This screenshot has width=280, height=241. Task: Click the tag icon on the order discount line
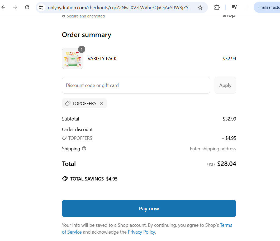pos(64,138)
